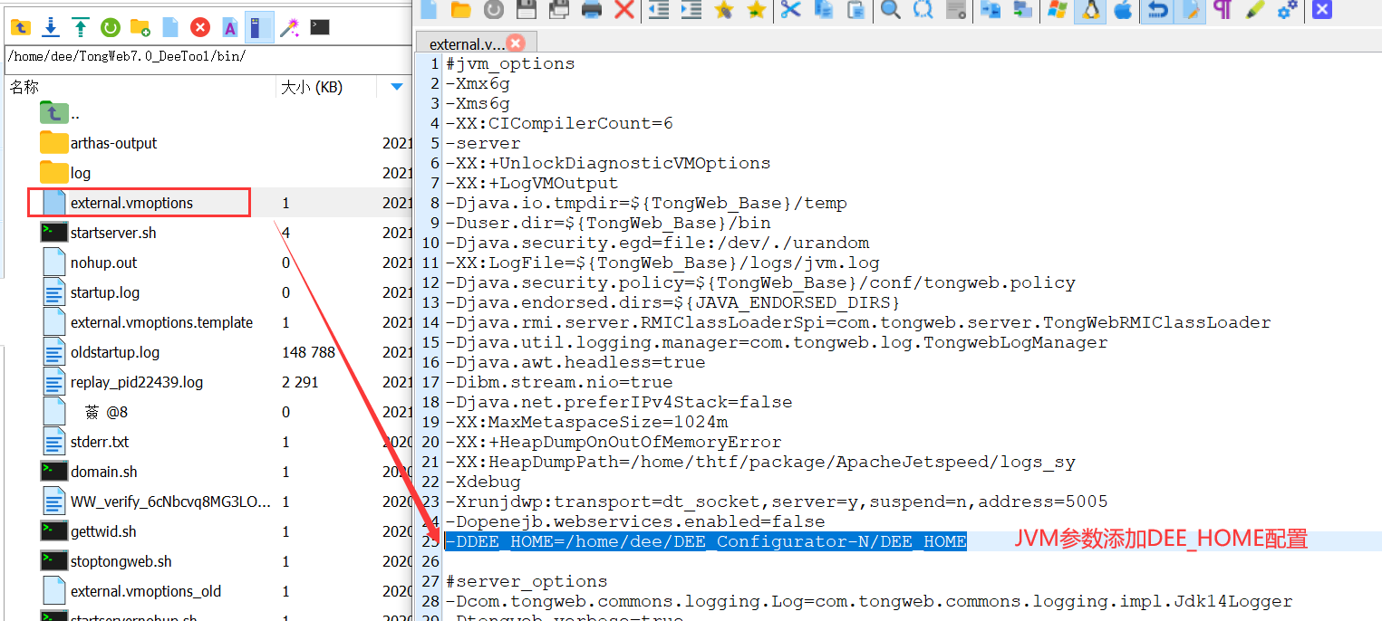The height and width of the screenshot is (621, 1382).
Task: Select the startup.log file
Action: pyautogui.click(x=105, y=292)
